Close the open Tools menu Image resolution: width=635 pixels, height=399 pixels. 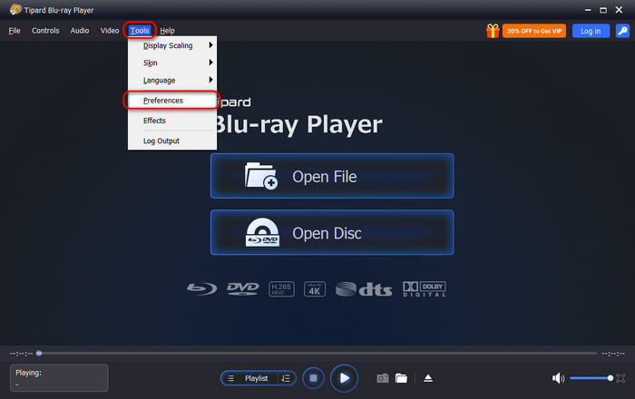point(140,31)
